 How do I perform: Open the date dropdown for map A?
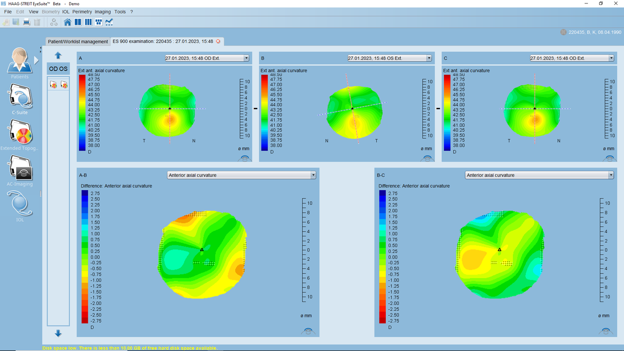click(246, 58)
